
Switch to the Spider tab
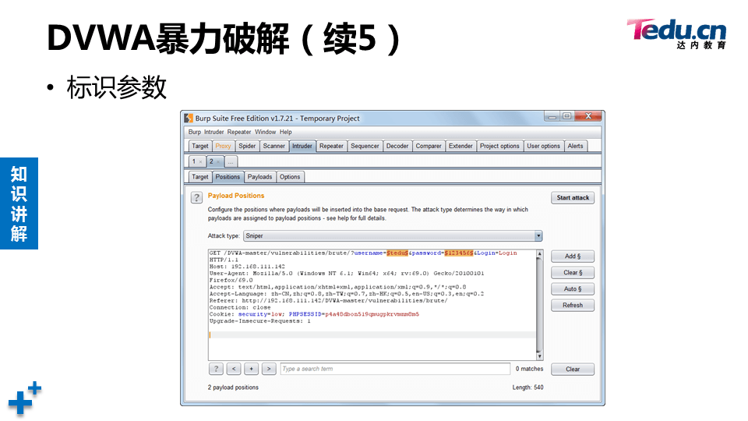pos(247,146)
